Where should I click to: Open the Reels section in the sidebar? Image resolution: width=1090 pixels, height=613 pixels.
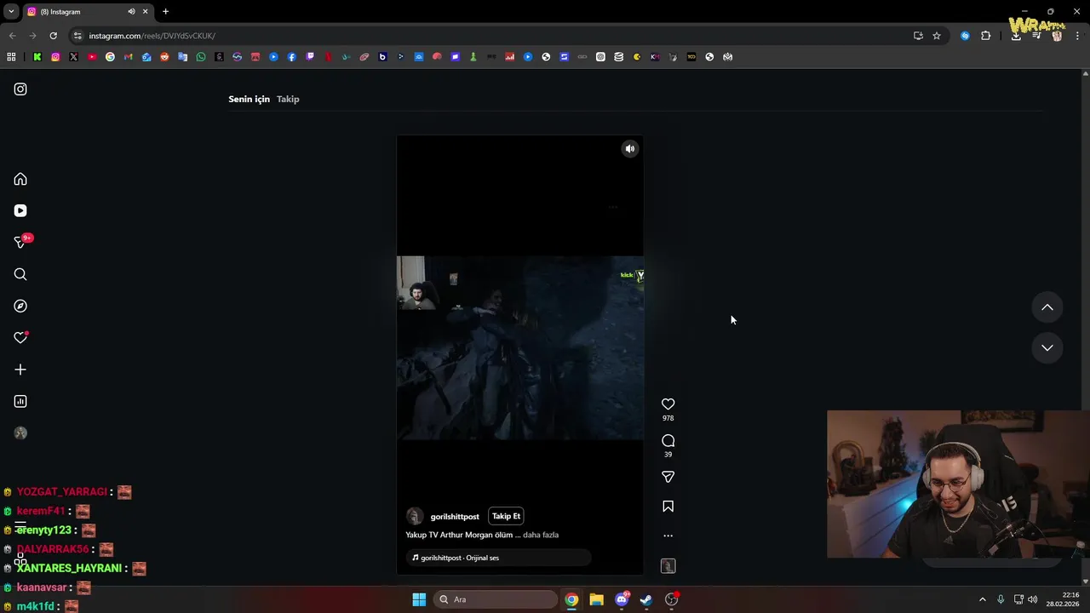pos(20,210)
